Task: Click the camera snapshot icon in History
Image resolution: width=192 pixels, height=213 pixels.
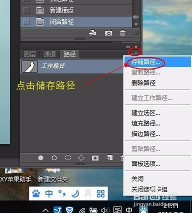Action: (108, 33)
